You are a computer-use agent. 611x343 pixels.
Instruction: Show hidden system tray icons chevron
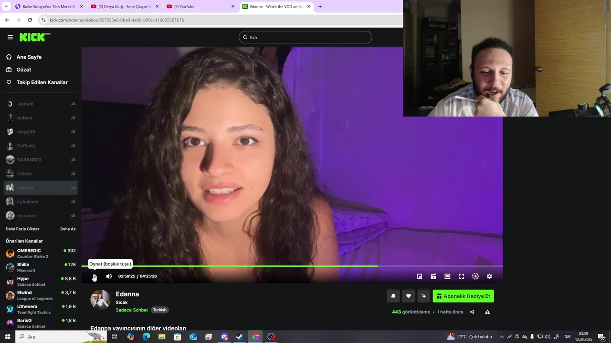click(x=502, y=337)
